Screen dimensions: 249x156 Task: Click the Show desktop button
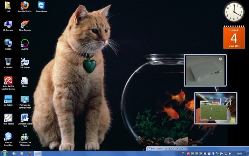[x=248, y=154]
